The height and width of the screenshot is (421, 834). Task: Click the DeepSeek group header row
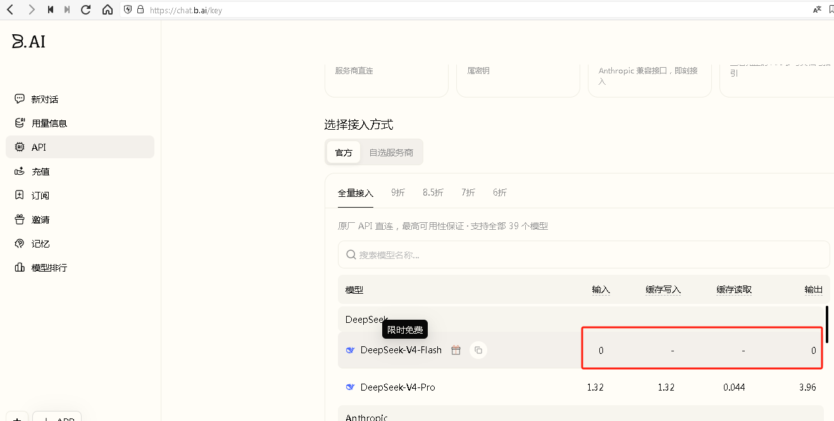[581, 319]
